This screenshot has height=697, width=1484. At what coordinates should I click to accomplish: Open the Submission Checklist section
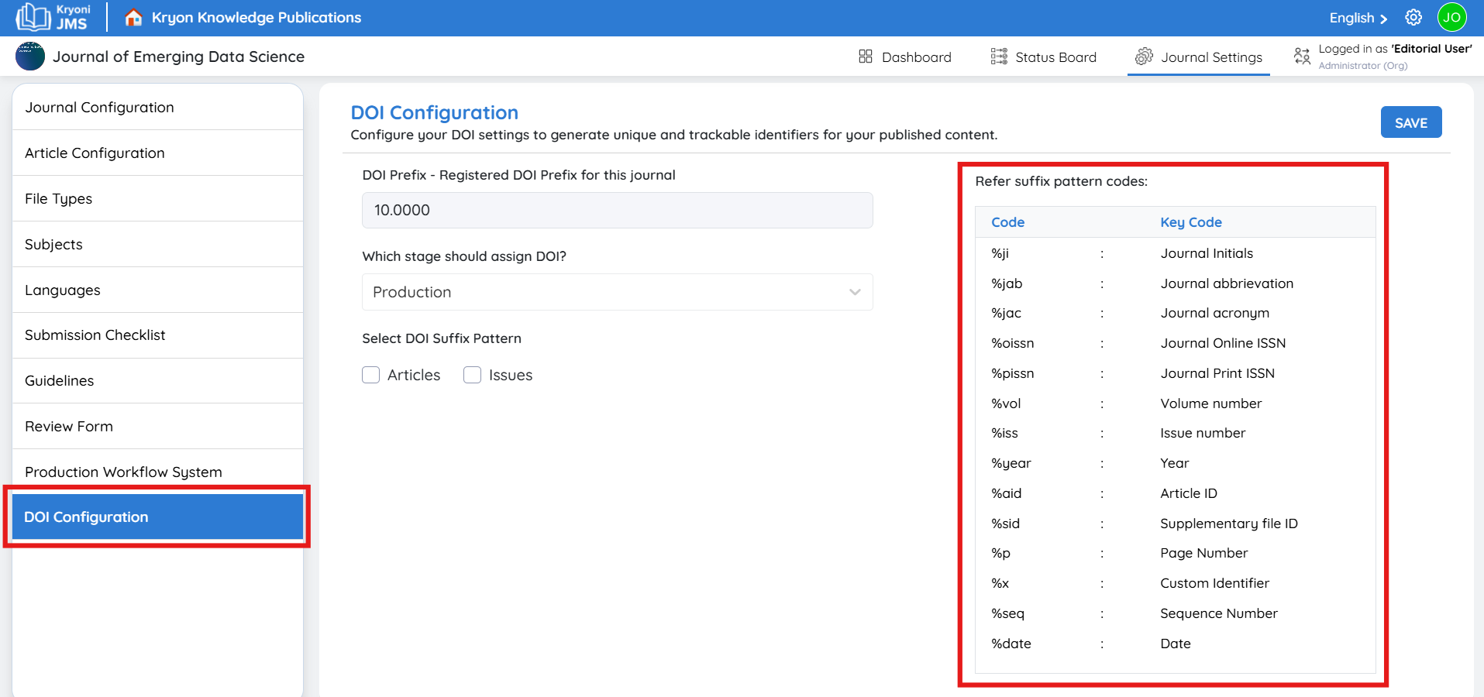pos(95,335)
